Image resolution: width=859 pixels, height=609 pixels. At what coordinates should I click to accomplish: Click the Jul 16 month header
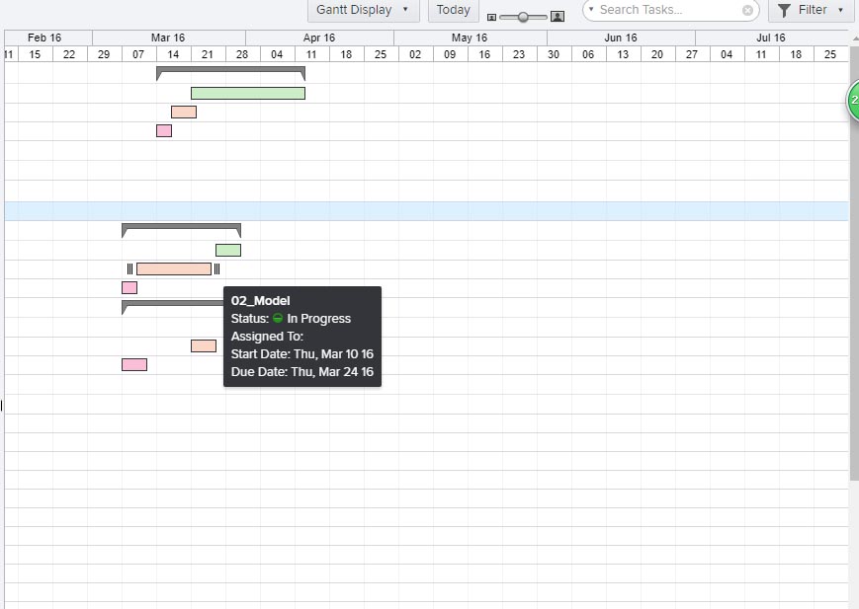point(771,38)
